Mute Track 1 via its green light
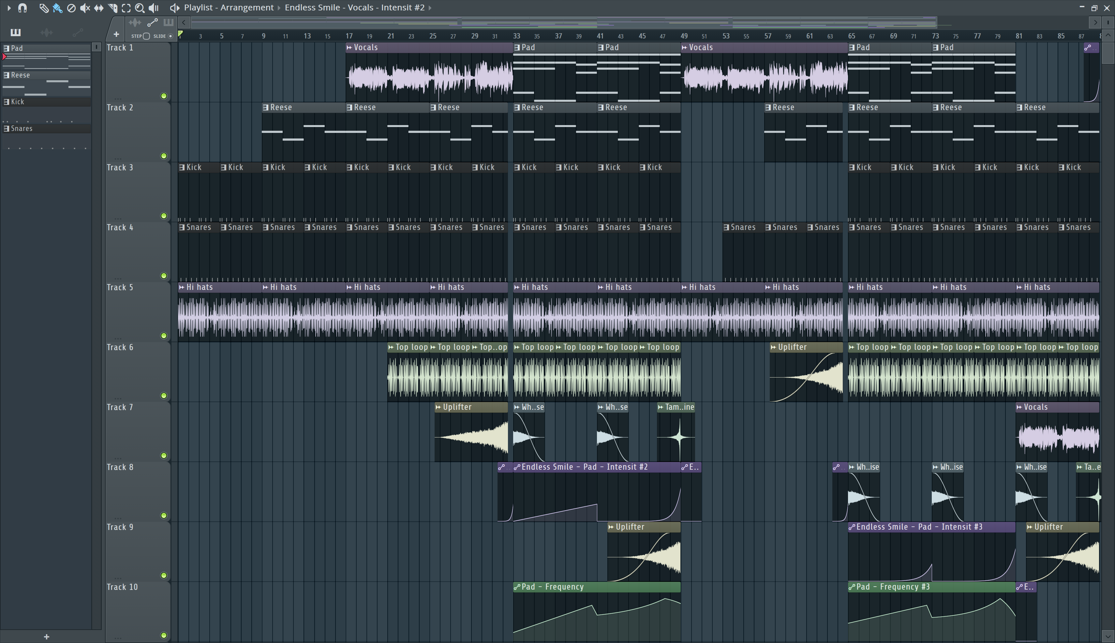Screen dimensions: 1115x643 point(164,96)
